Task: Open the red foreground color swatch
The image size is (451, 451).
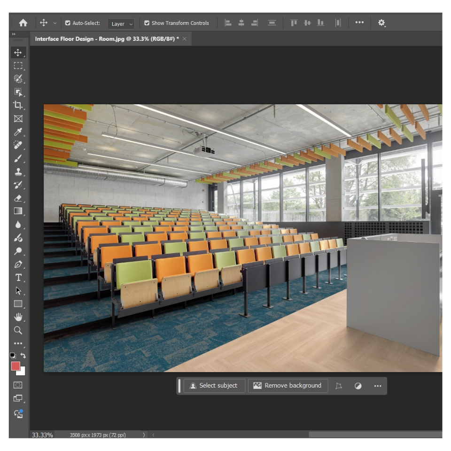Action: tap(16, 366)
